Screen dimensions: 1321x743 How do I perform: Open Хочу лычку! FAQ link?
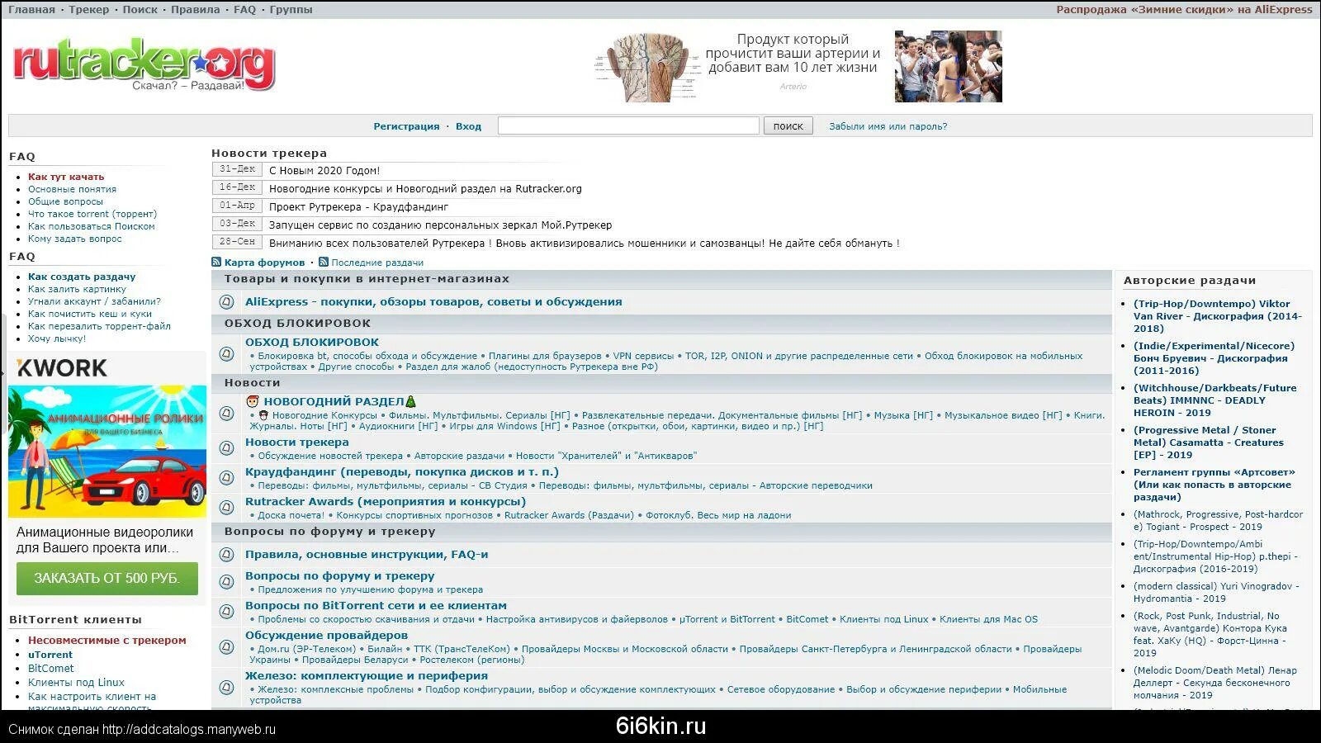pyautogui.click(x=57, y=338)
